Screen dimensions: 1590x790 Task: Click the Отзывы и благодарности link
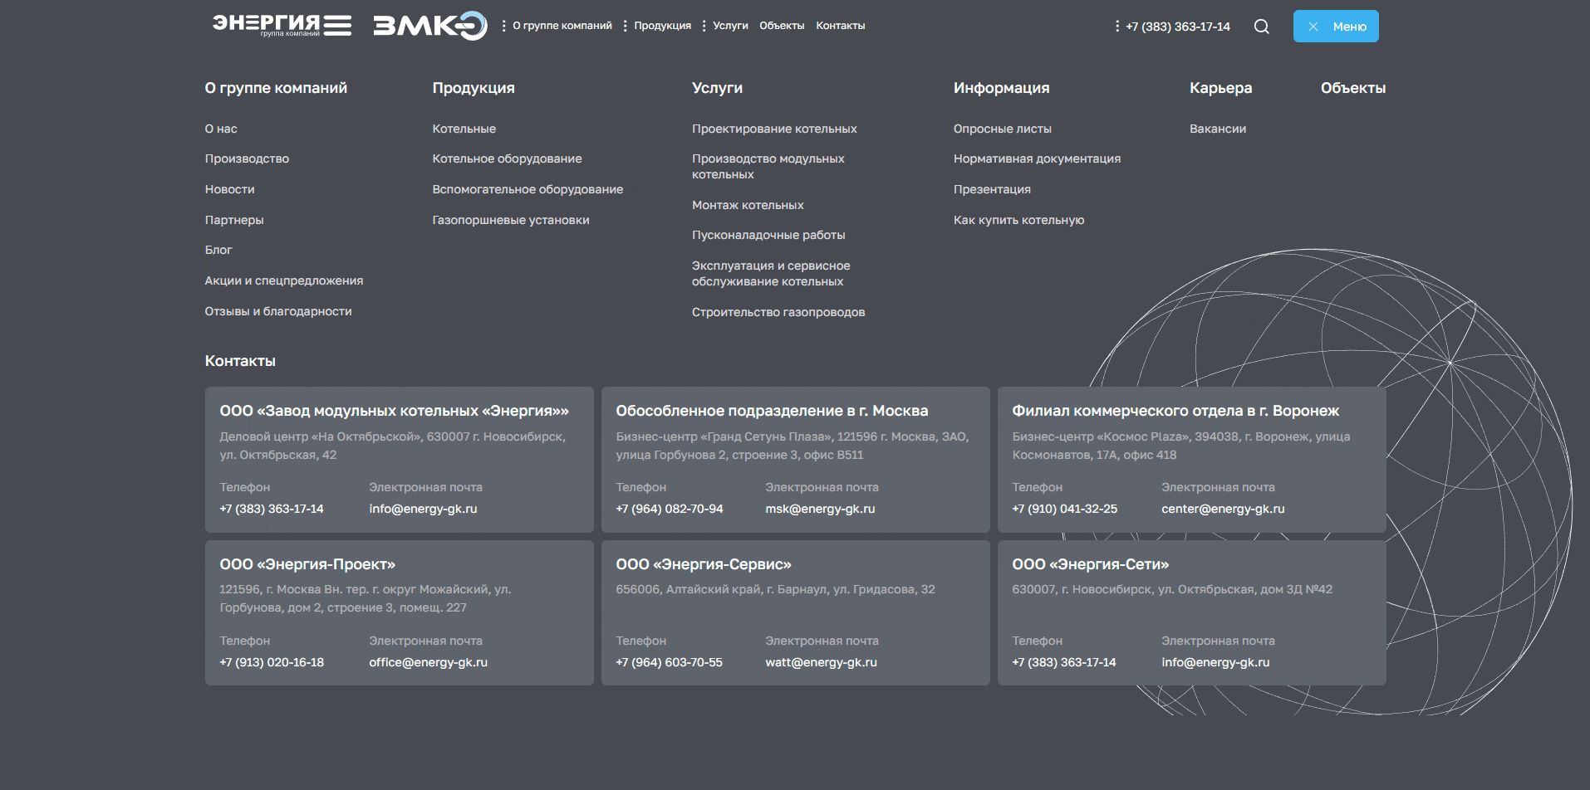(x=278, y=311)
